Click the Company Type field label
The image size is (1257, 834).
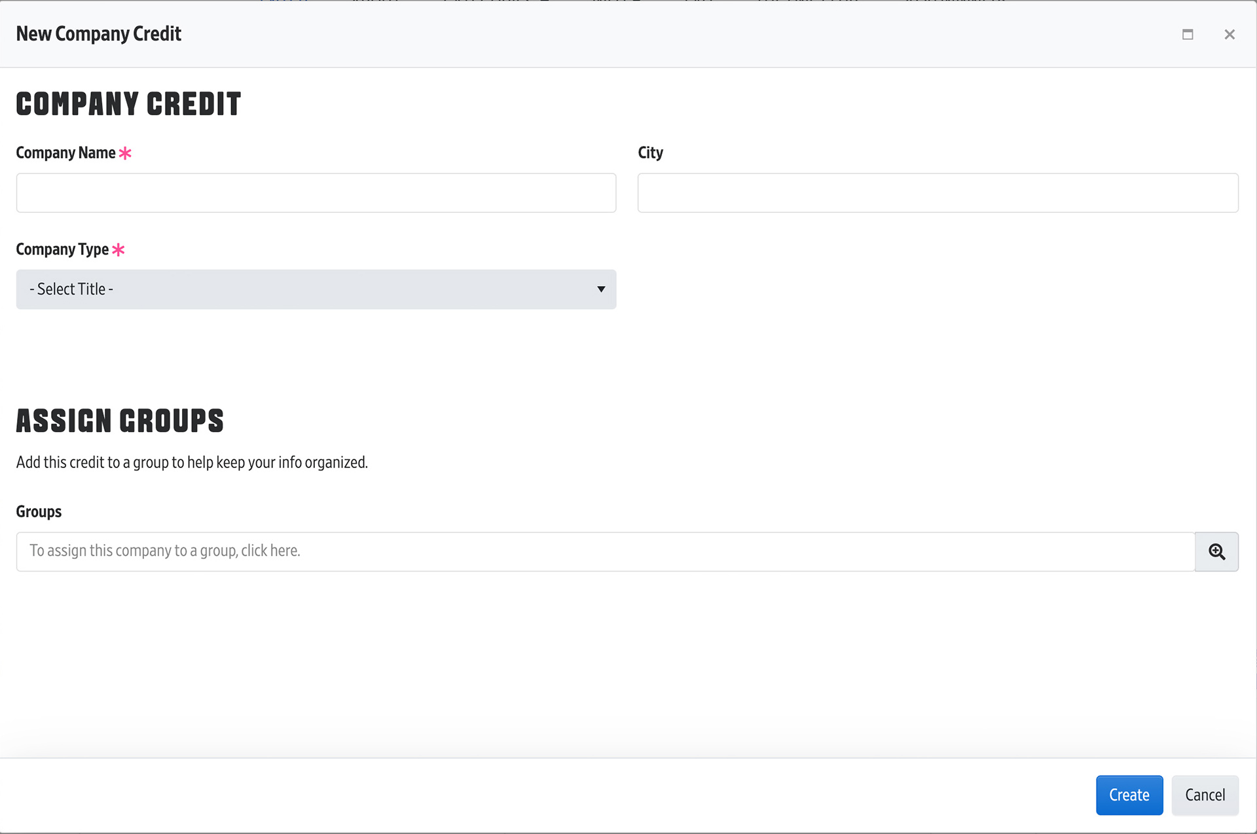(x=62, y=250)
